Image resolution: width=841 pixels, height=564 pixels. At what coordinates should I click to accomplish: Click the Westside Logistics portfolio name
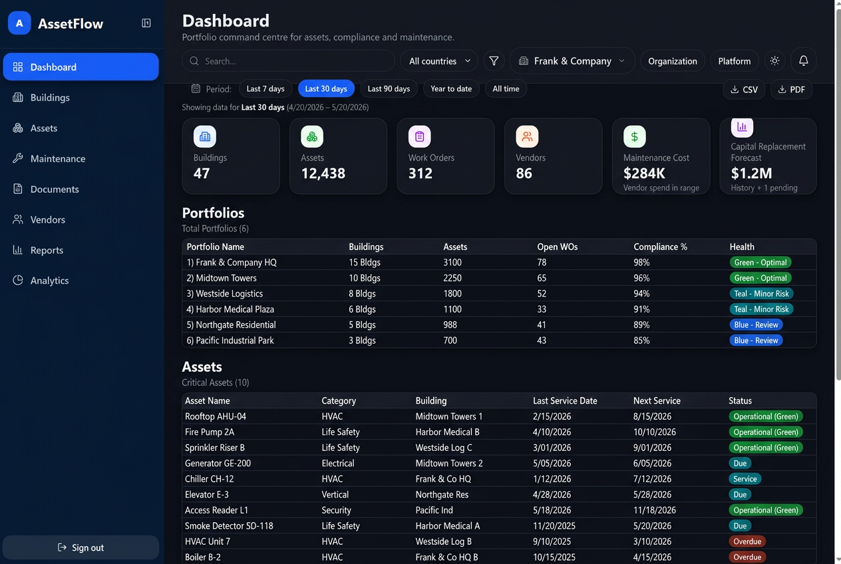point(224,293)
